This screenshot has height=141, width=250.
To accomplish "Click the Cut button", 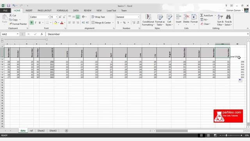I will (x=12, y=16).
